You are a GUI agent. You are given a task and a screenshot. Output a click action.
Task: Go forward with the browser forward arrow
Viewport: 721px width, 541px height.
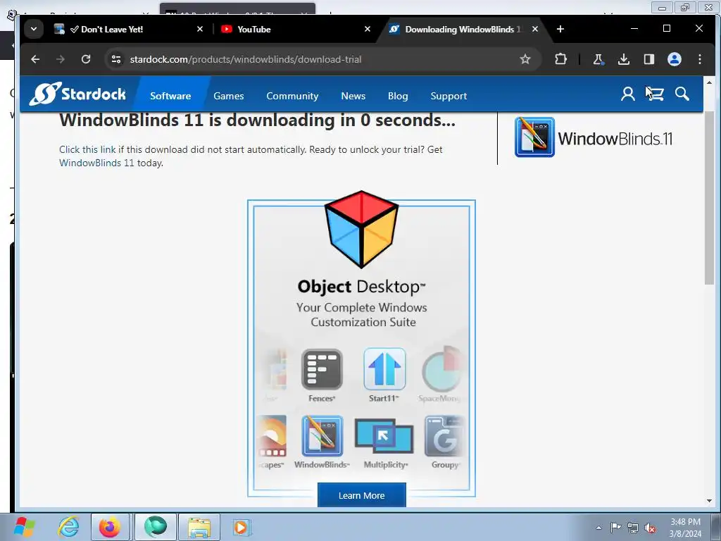pos(61,59)
